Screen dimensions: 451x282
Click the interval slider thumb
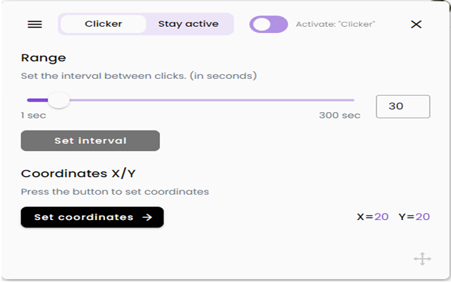coord(58,100)
